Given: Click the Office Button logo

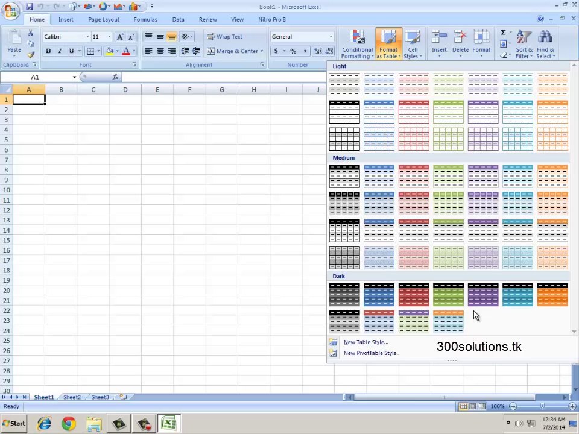Looking at the screenshot, I should point(10,11).
